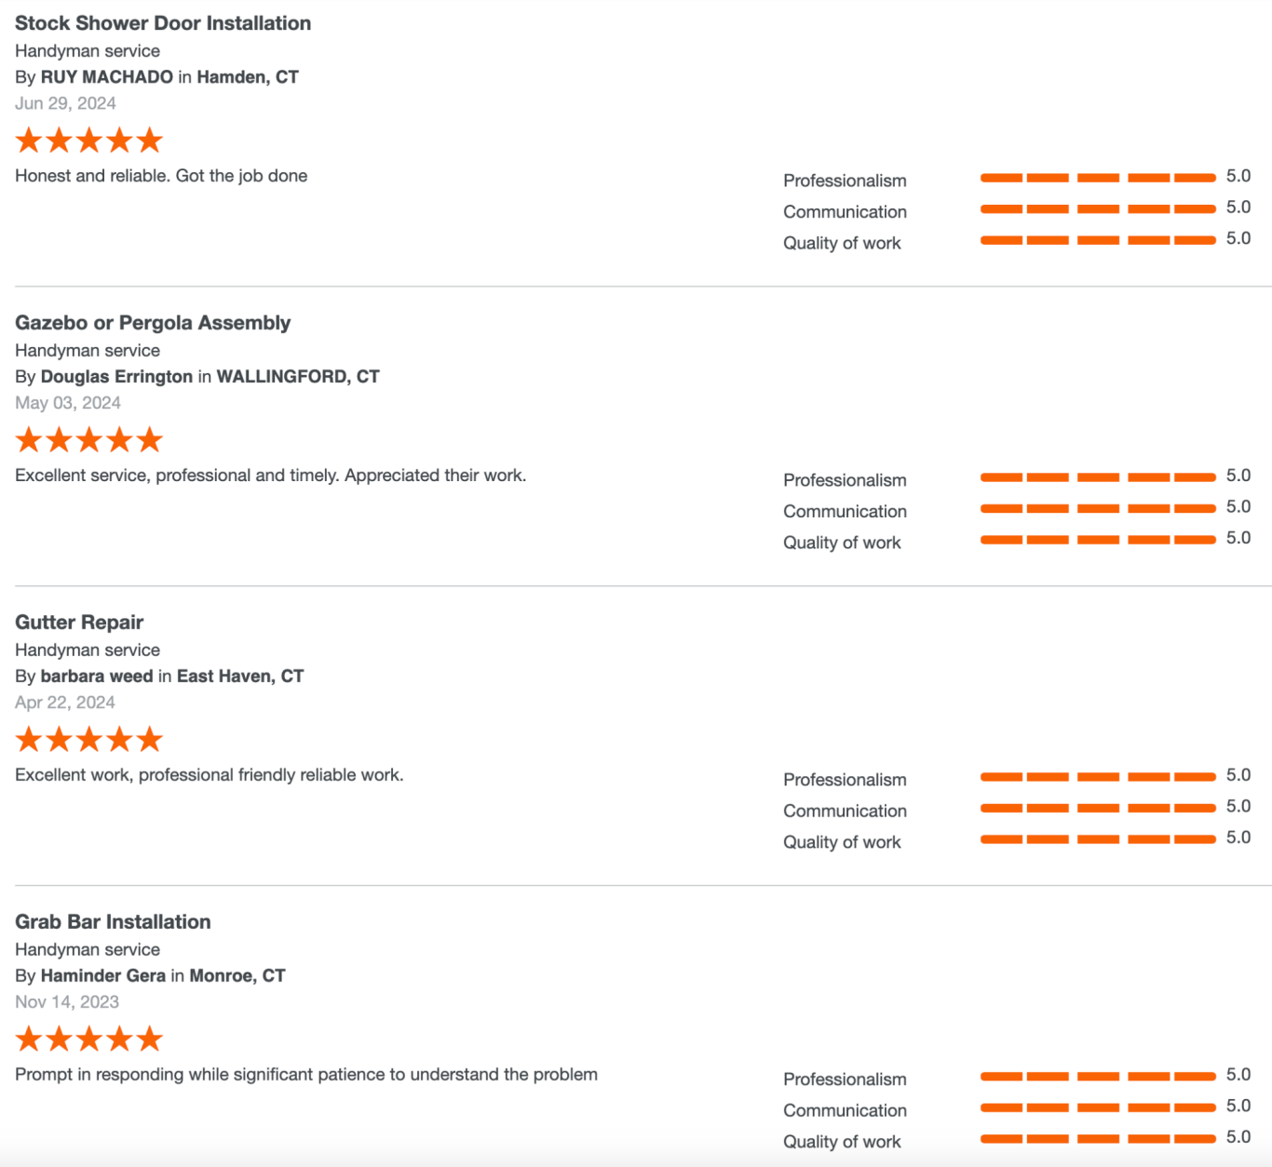The image size is (1272, 1167).
Task: Click reviewer name barbara weed
Action: [x=97, y=677]
